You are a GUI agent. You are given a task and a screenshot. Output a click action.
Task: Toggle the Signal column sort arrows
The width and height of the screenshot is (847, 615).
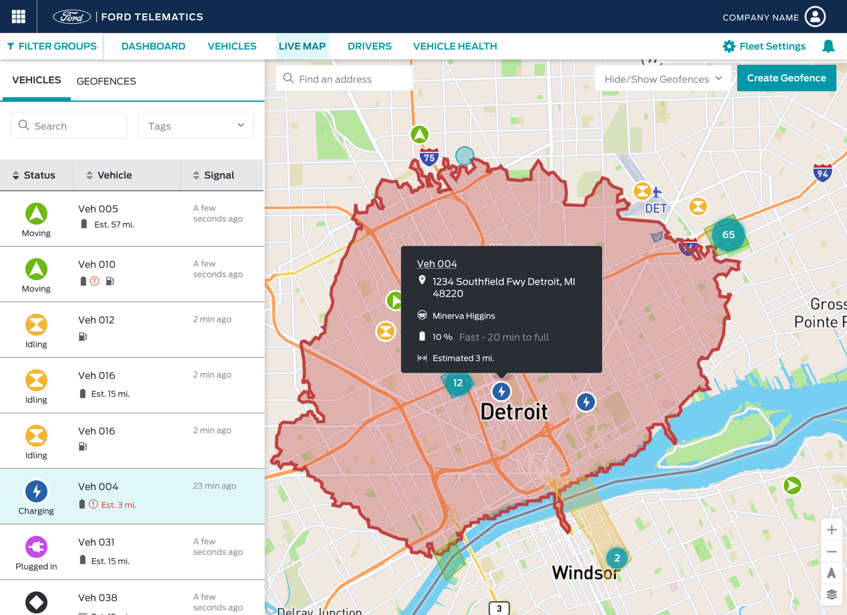tap(196, 175)
